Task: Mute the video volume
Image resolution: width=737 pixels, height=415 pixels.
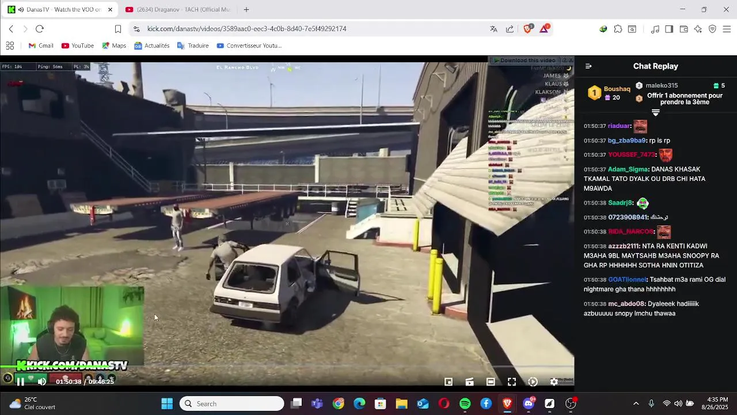Action: coord(41,382)
